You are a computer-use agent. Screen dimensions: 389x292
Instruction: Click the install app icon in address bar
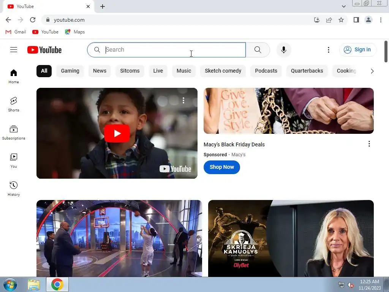click(316, 20)
